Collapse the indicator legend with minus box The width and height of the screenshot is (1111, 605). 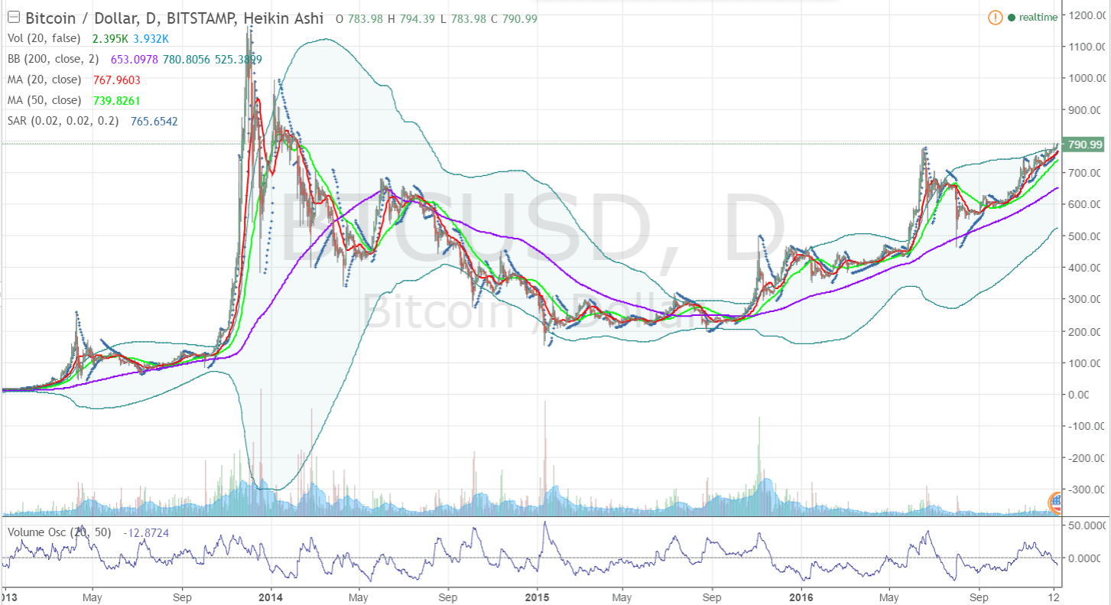(x=14, y=17)
